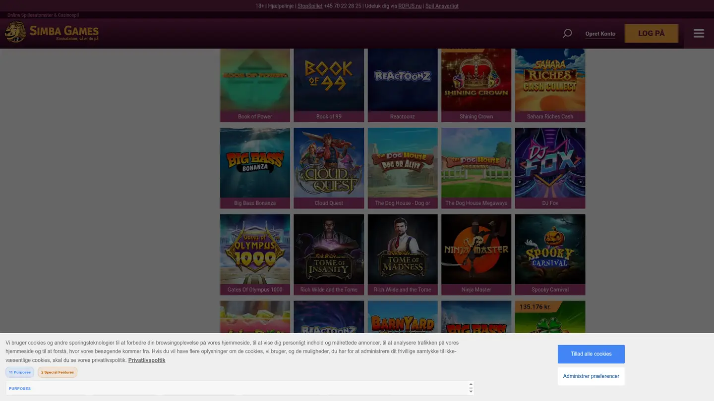This screenshot has height=401, width=714.
Task: Open the Tome of Insanity game
Action: (x=329, y=254)
